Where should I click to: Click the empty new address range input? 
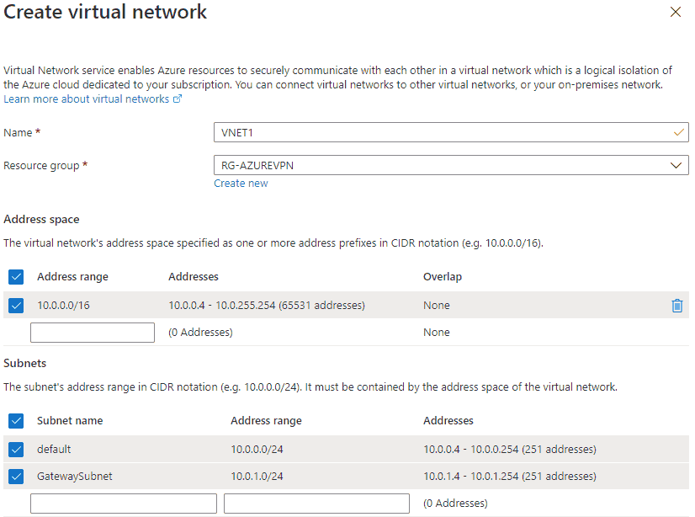pyautogui.click(x=93, y=333)
